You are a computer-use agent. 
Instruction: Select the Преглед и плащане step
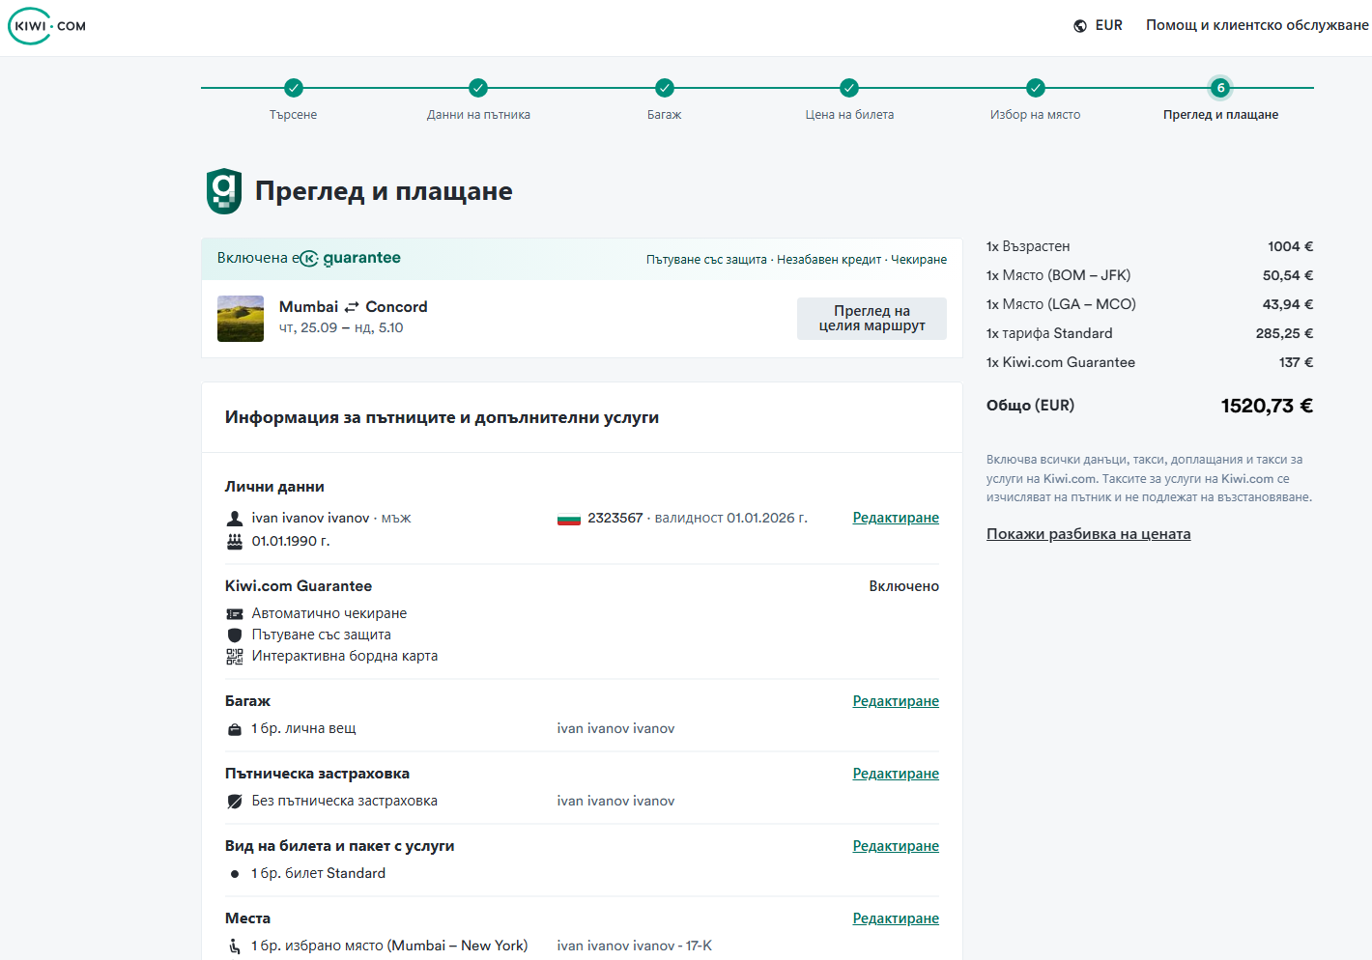(x=1221, y=115)
